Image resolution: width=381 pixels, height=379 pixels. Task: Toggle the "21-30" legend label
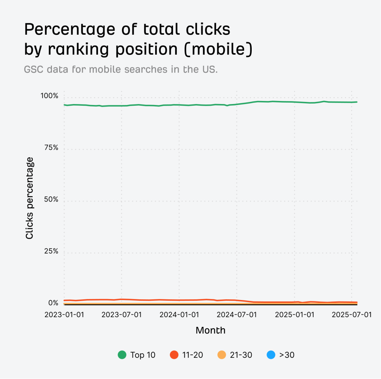click(241, 355)
